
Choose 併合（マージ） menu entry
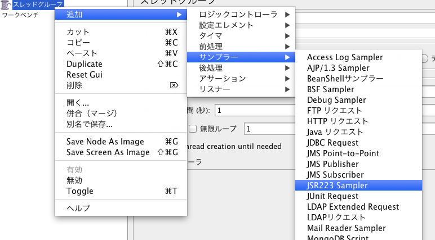point(121,113)
